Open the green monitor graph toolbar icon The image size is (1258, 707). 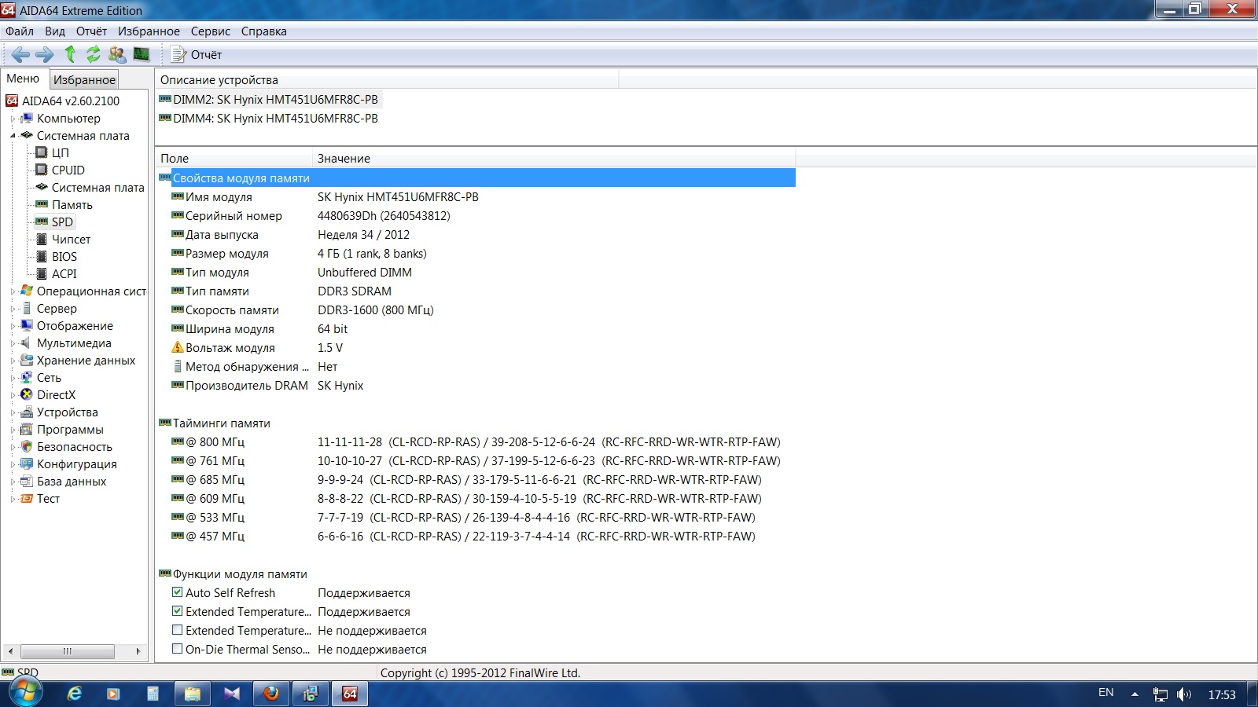(x=142, y=54)
